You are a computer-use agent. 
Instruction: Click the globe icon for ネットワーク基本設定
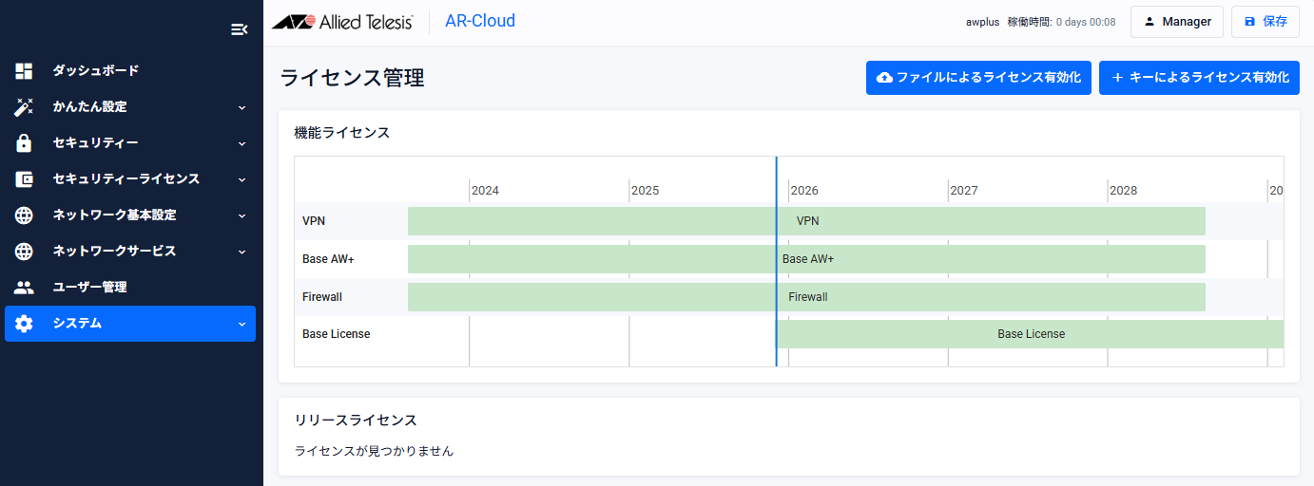tap(25, 215)
